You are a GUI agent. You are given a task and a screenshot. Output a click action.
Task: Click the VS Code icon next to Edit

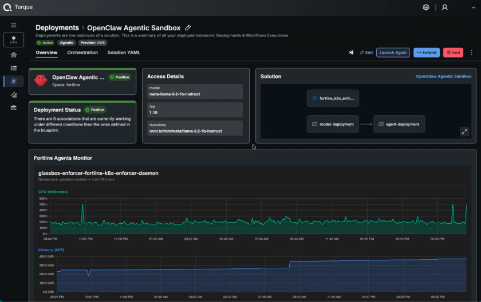(352, 53)
